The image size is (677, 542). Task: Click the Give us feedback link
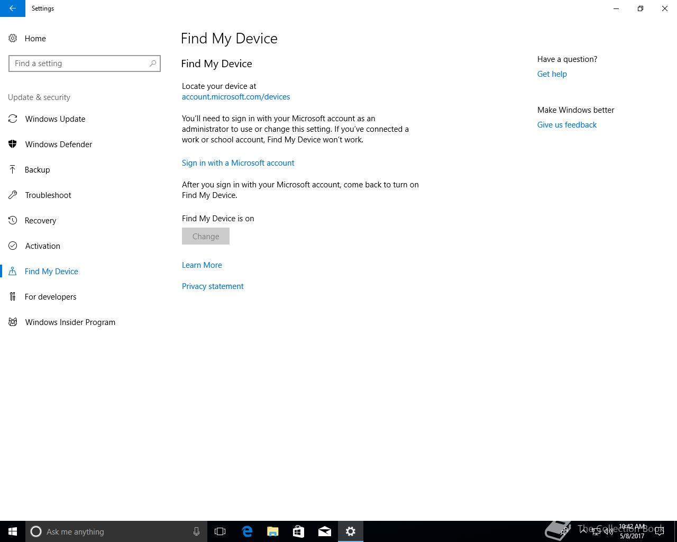pos(567,125)
